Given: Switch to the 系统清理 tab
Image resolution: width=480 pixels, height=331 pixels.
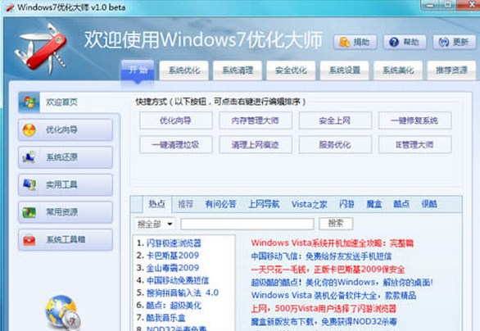Looking at the screenshot, I should (238, 70).
